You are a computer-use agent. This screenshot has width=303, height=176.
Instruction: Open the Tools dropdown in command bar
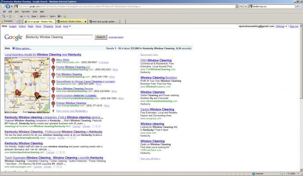(53, 16)
